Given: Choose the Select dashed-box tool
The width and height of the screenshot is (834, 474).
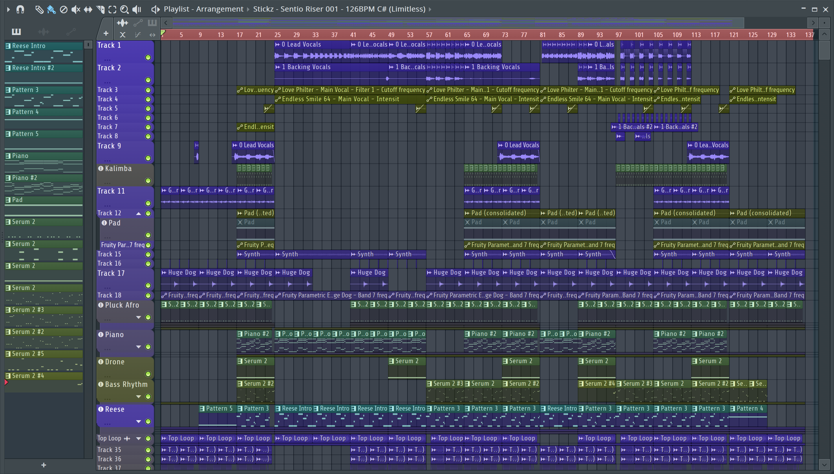Looking at the screenshot, I should click(x=112, y=10).
